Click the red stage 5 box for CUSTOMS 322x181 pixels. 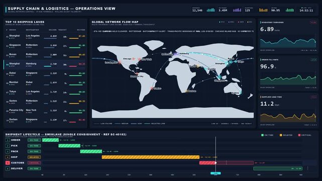click(8, 163)
